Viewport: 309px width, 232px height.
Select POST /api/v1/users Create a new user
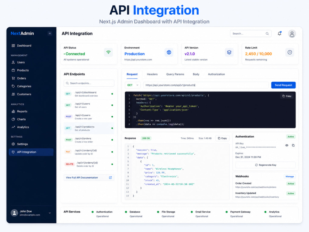click(x=89, y=117)
